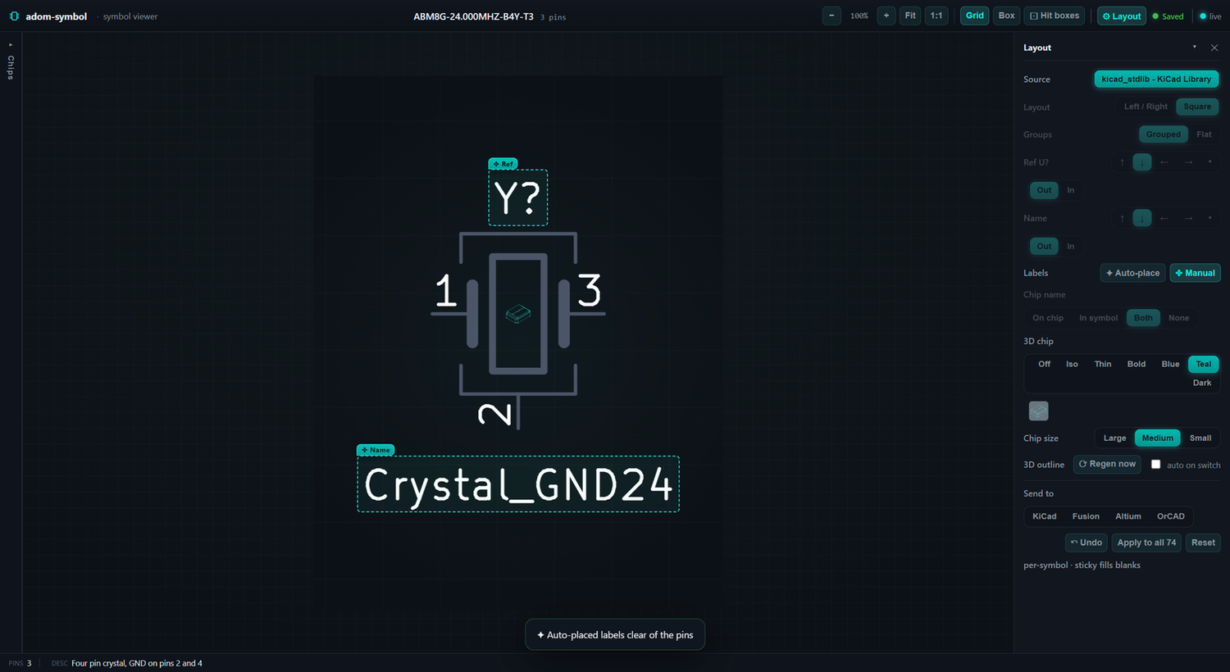This screenshot has width=1230, height=672.
Task: Send symbol to KiCad
Action: point(1045,516)
